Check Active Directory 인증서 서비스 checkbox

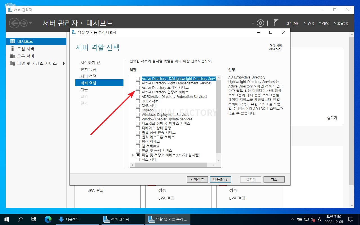pyautogui.click(x=138, y=92)
